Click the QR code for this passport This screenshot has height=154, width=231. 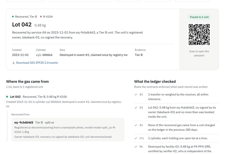(199, 34)
